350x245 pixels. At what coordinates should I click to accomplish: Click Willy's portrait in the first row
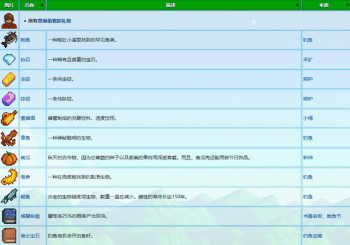pyautogui.click(x=9, y=21)
